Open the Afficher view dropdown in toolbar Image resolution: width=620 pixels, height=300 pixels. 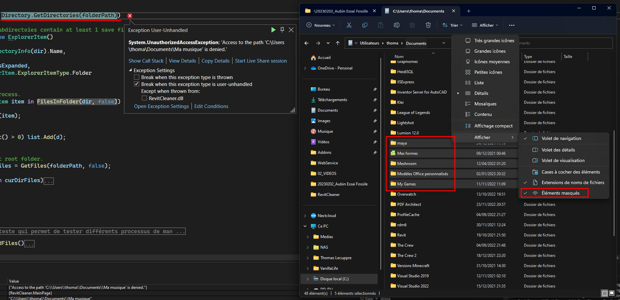pyautogui.click(x=485, y=25)
